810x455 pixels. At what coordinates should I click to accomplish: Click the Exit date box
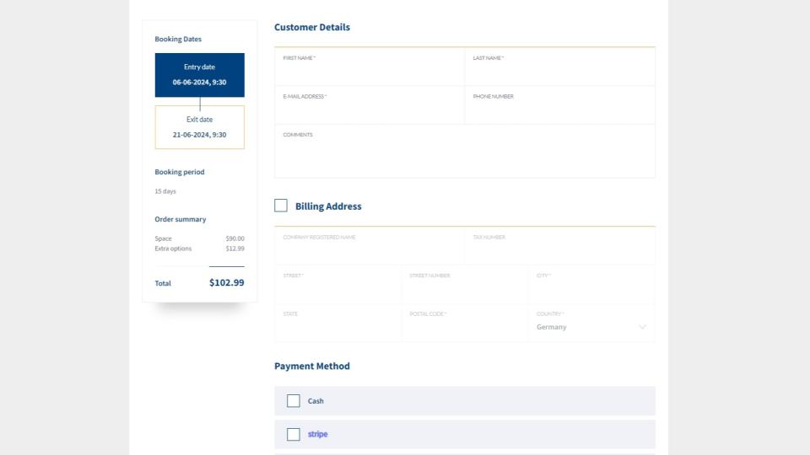pyautogui.click(x=200, y=127)
